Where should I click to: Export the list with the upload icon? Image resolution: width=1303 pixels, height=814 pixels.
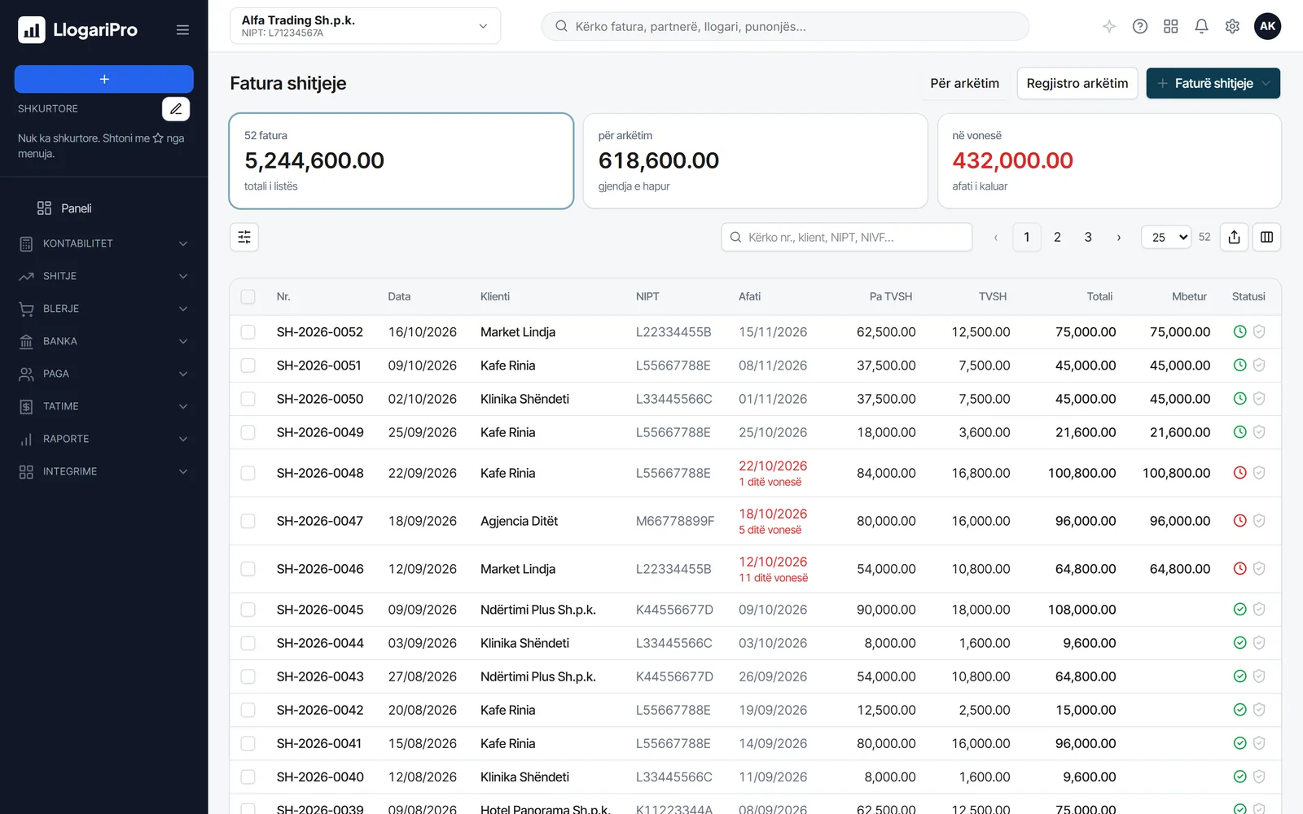[1234, 237]
